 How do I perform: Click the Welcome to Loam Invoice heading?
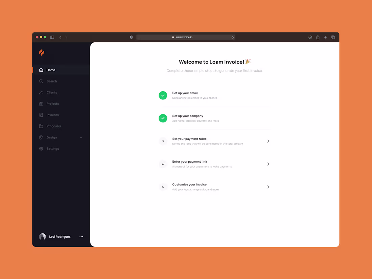click(x=214, y=62)
